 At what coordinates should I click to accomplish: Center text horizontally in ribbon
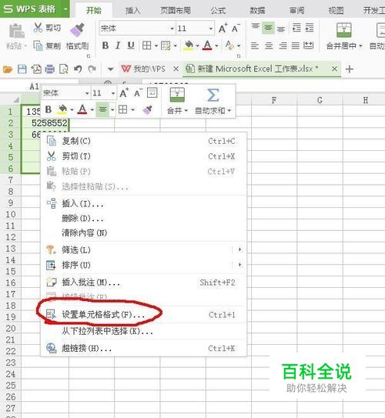click(269, 45)
